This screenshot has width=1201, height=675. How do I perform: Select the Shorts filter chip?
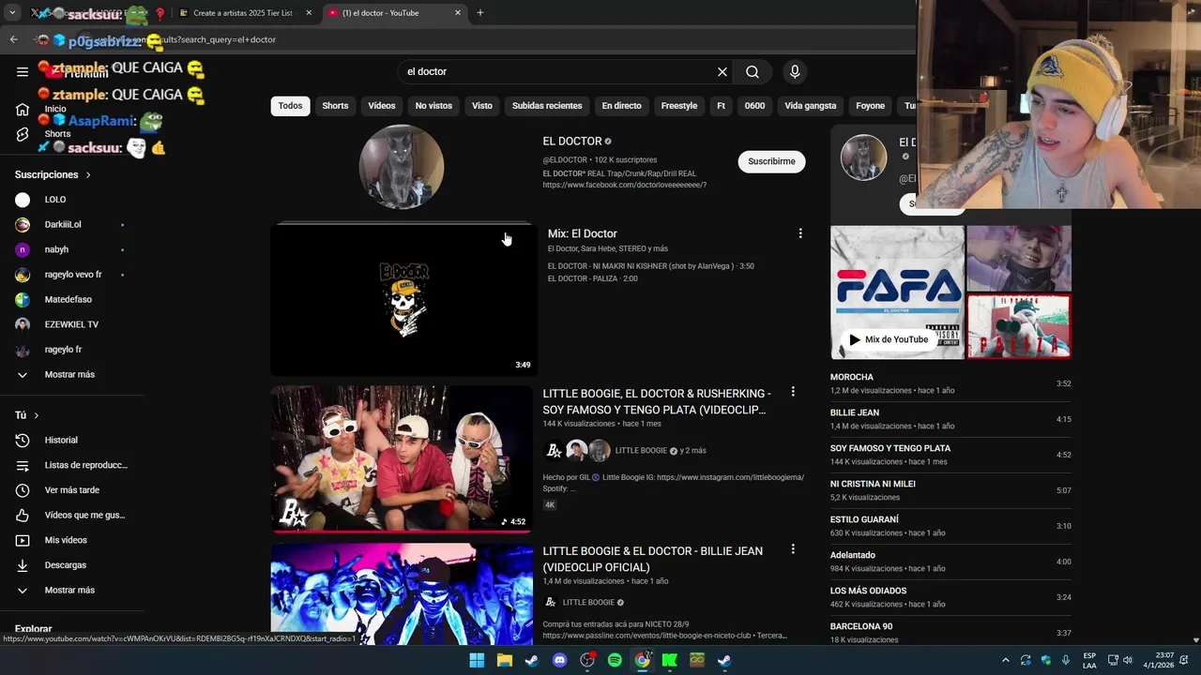click(335, 106)
